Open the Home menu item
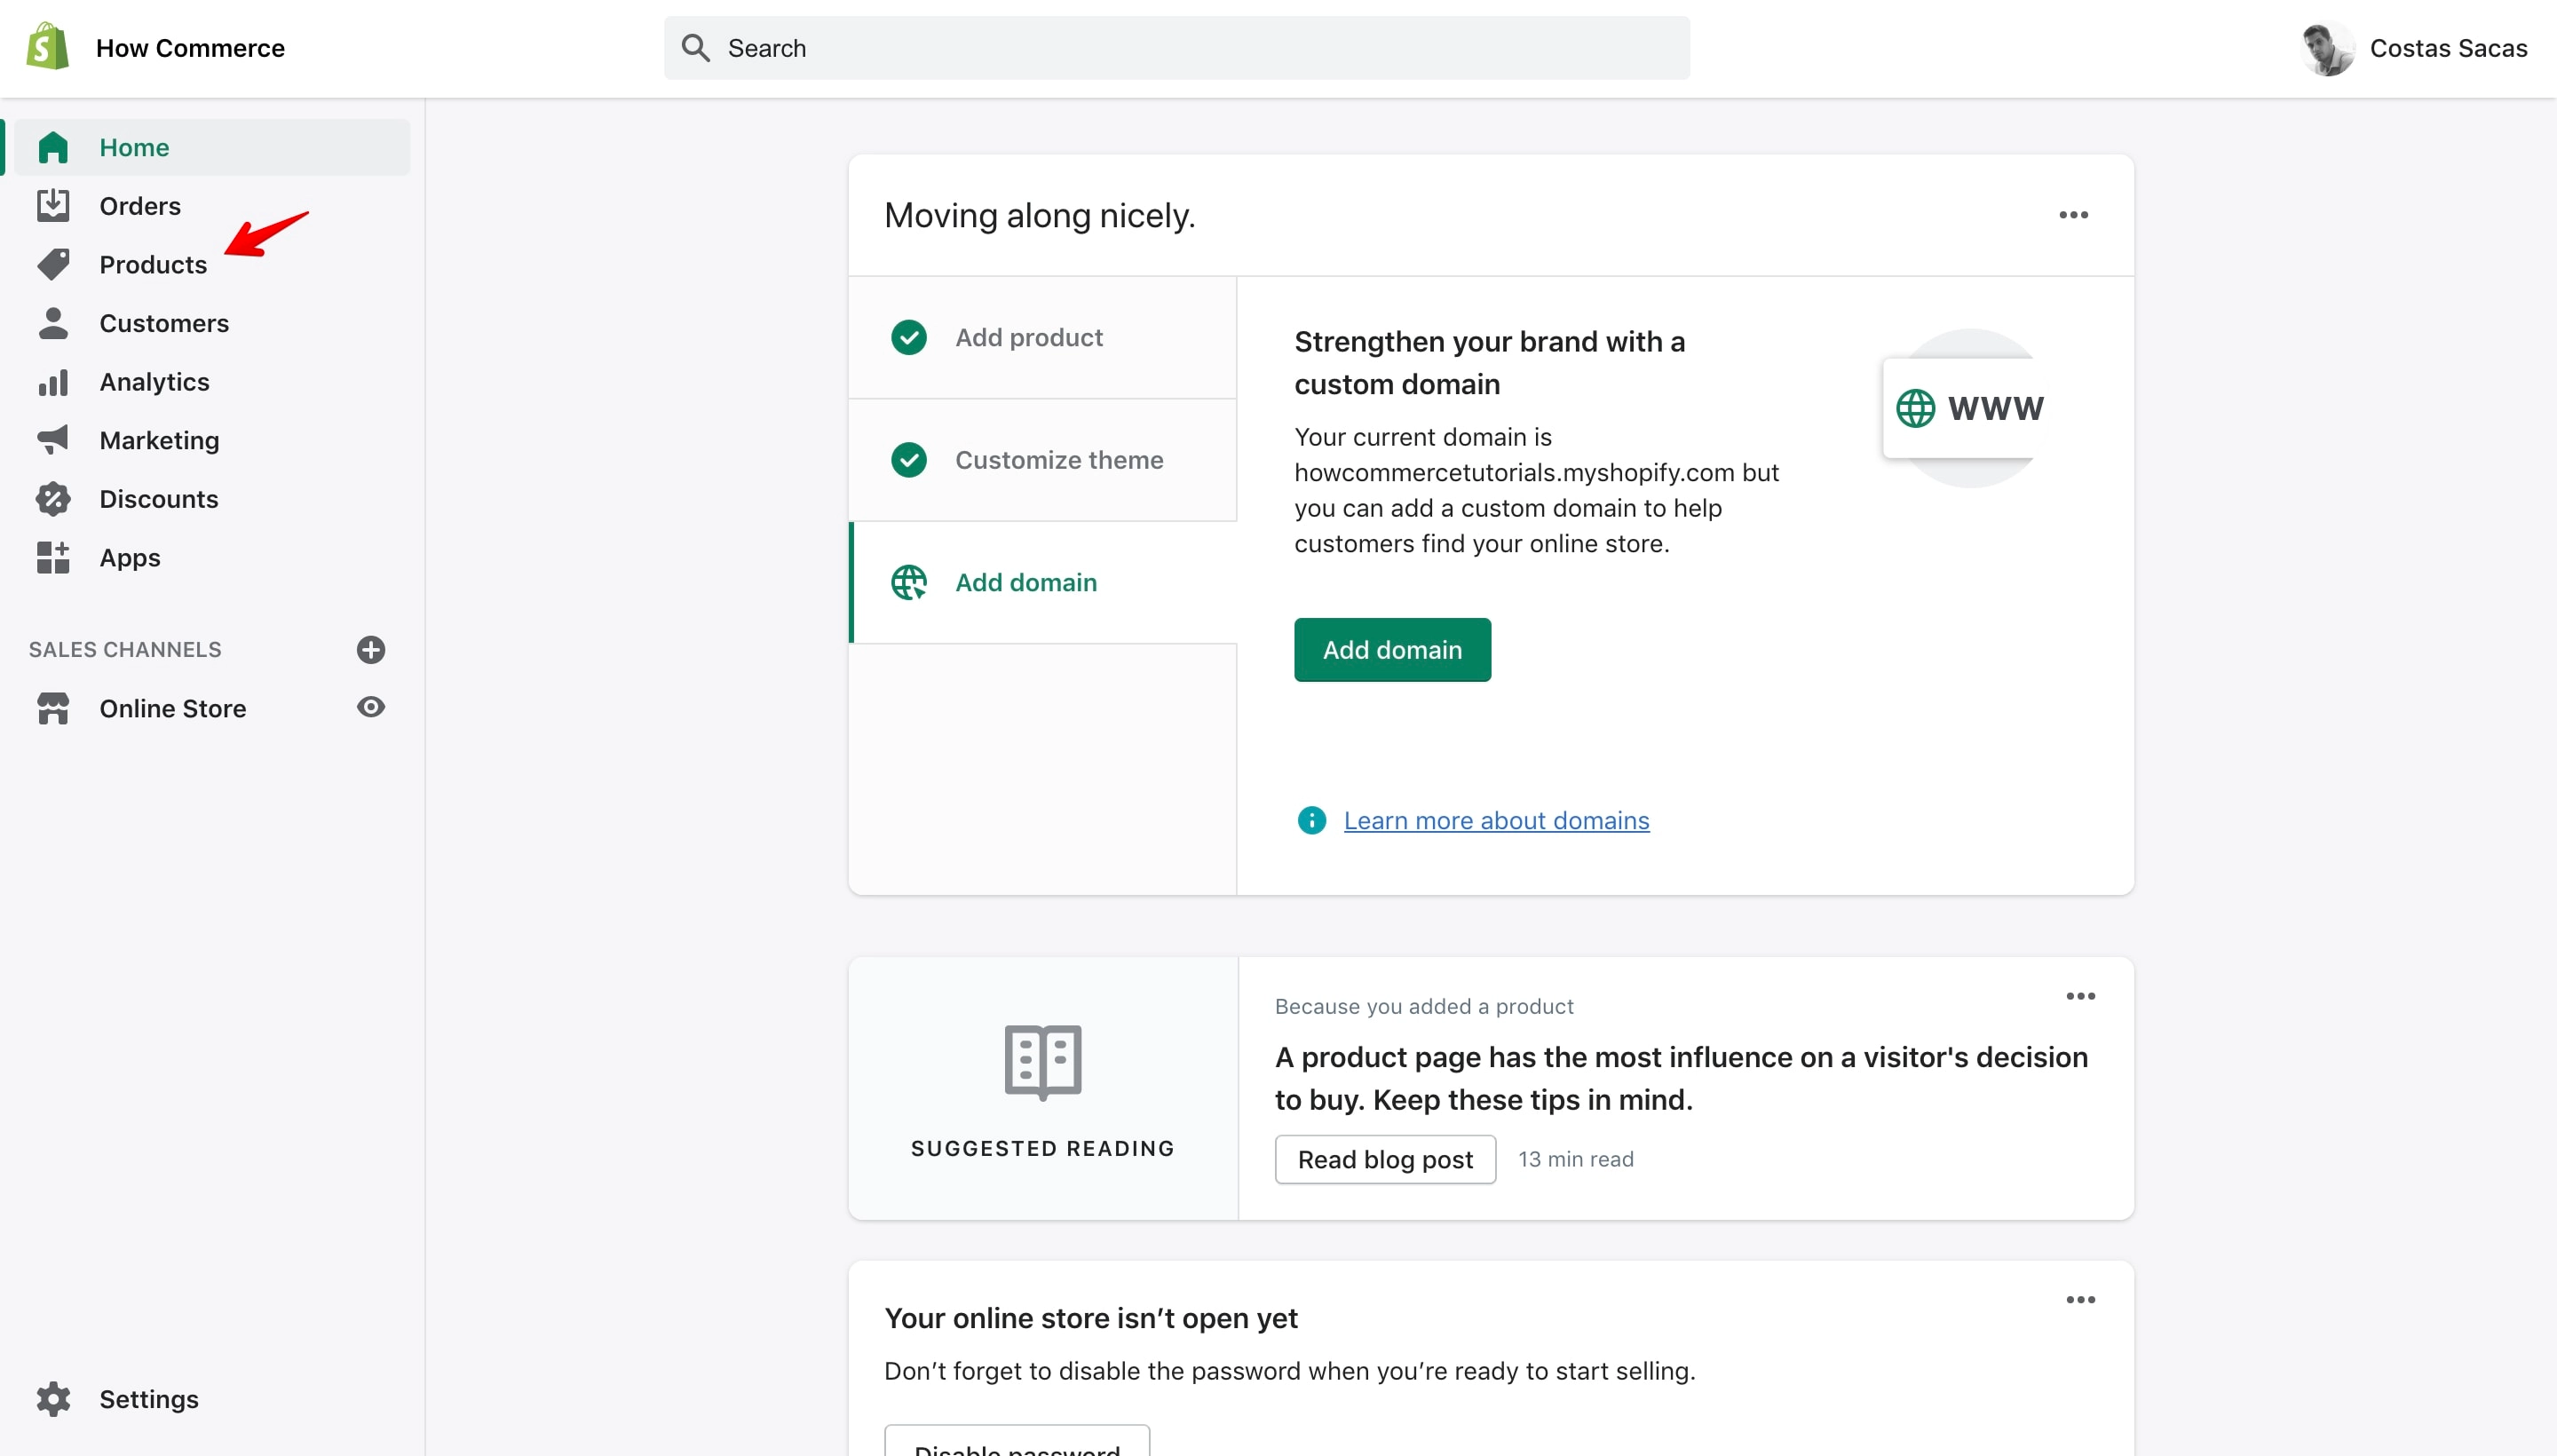Screen dimensions: 2557x1456 (x=212, y=147)
